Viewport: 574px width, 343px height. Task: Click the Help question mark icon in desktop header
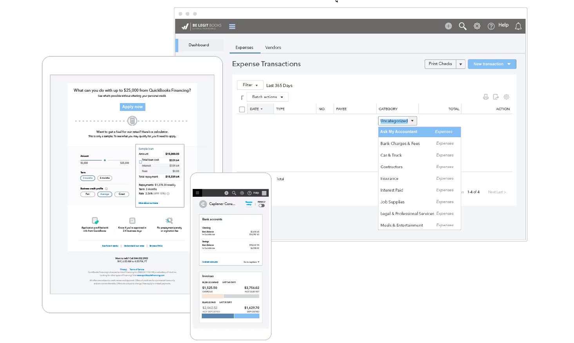click(491, 26)
